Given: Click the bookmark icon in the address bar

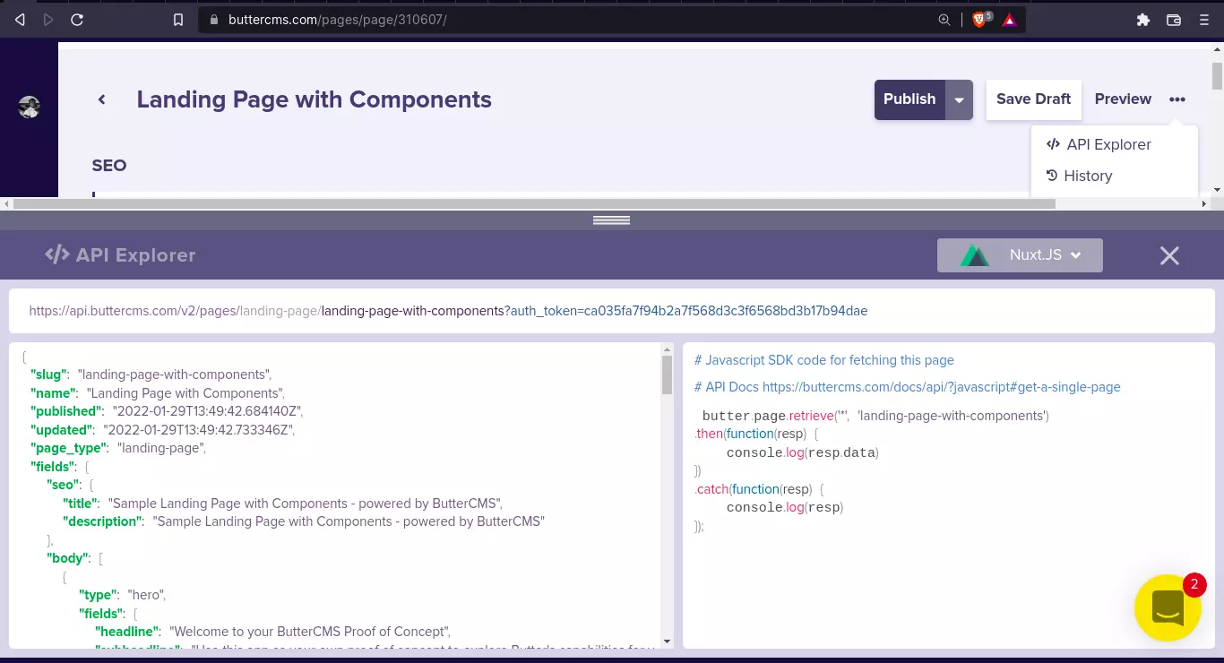Looking at the screenshot, I should pyautogui.click(x=178, y=20).
